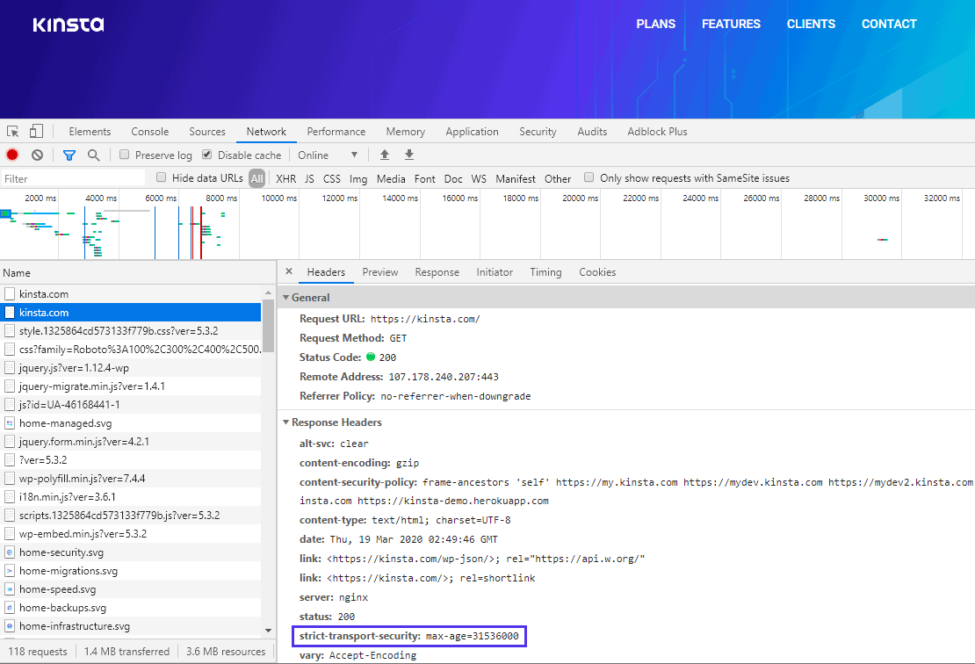Click inside the Filter input field
Screen dimensions: 975x664
click(x=70, y=177)
